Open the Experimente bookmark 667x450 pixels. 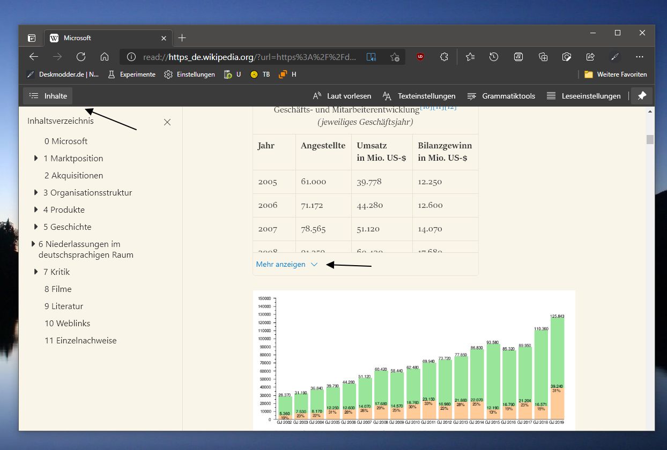click(x=131, y=74)
